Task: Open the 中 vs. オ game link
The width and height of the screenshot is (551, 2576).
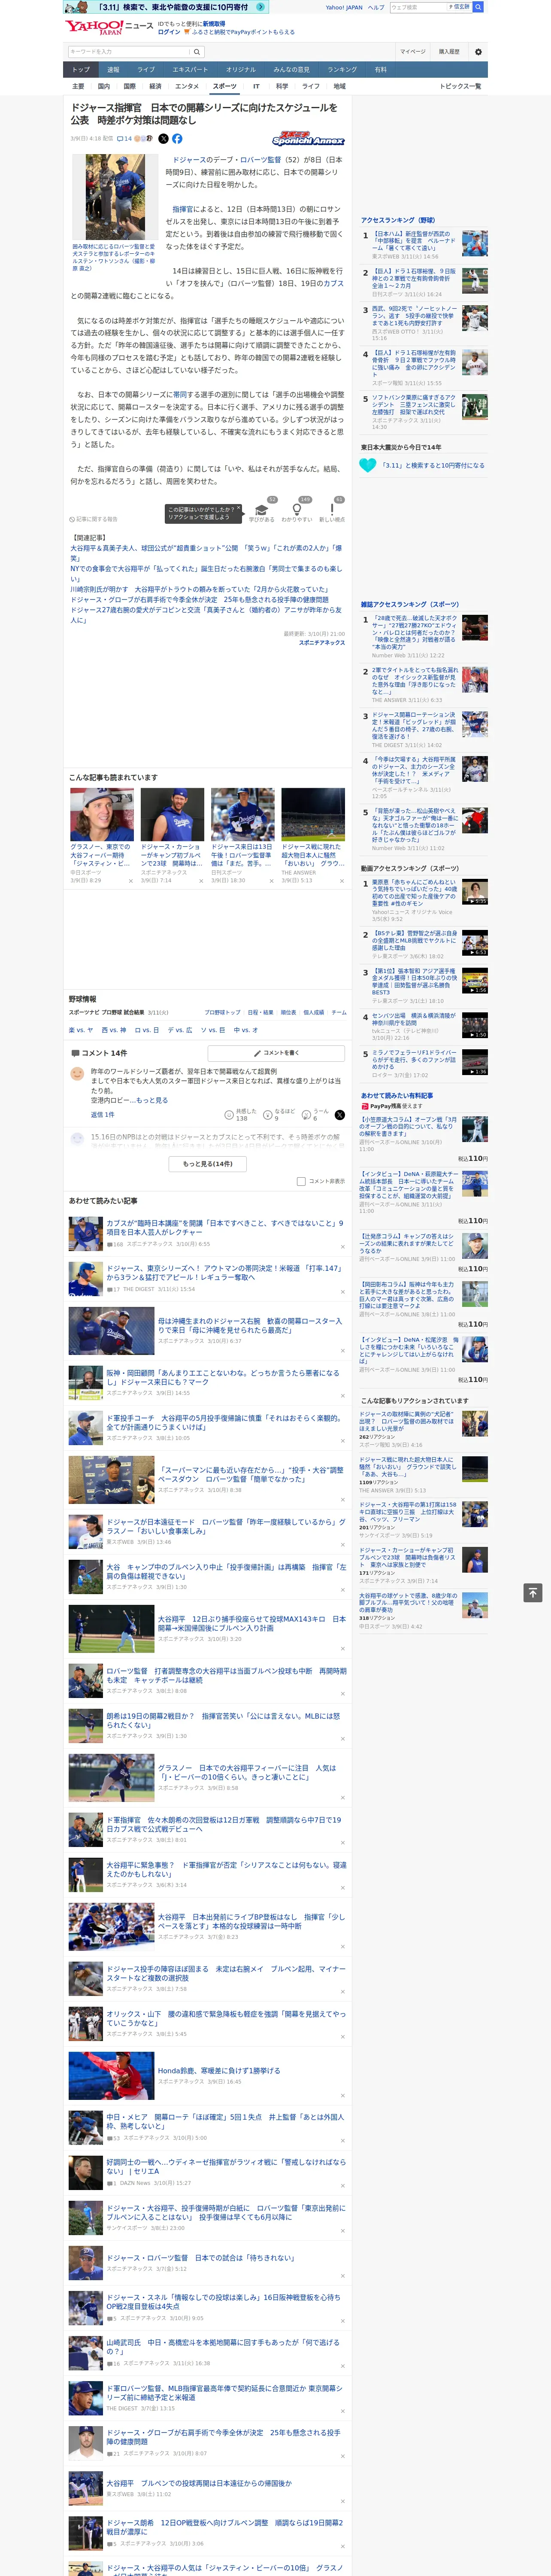Action: pos(245,1029)
